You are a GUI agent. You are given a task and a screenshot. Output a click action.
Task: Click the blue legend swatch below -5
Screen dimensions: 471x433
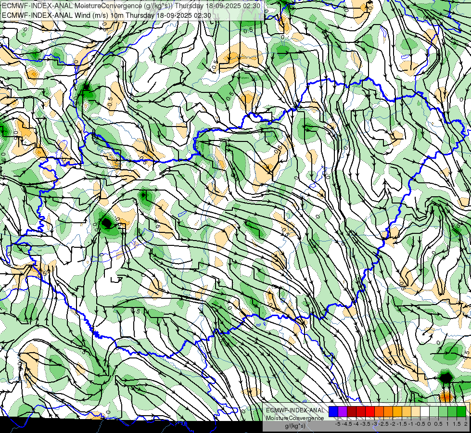coord(333,412)
